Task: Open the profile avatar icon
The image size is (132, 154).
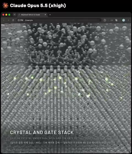Action: [123, 20]
